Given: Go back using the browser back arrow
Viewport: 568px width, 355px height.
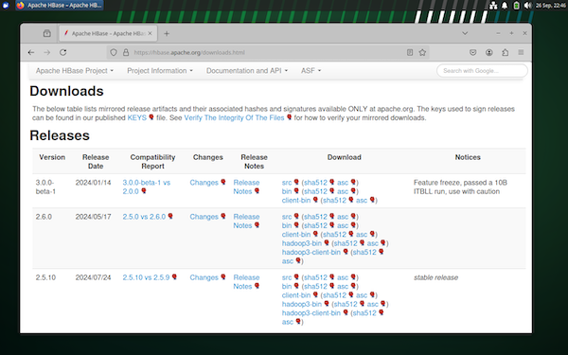Looking at the screenshot, I should point(31,52).
